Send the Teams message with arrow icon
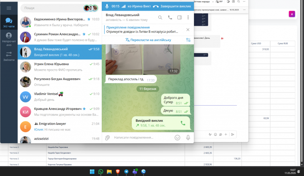 (233, 134)
